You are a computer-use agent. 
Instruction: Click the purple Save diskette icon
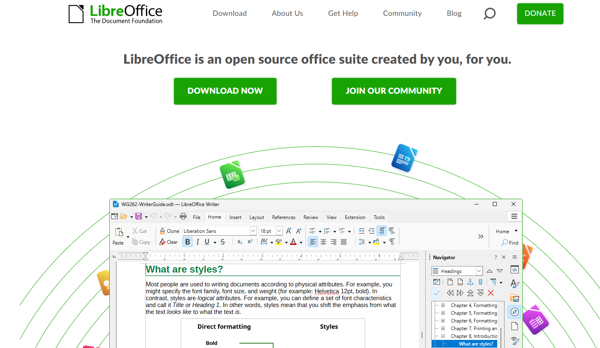point(139,217)
